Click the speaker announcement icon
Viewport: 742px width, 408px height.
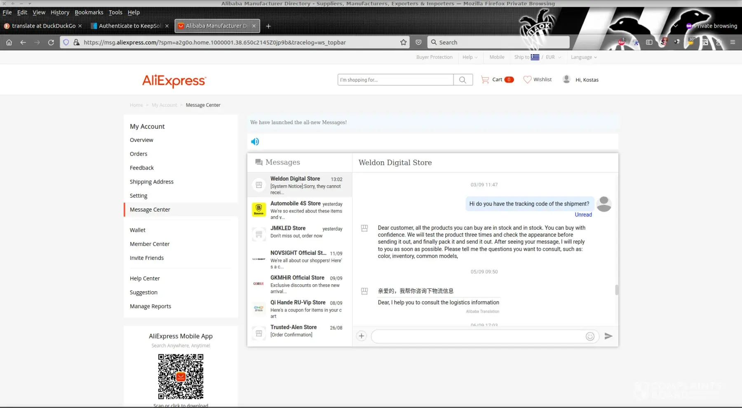255,142
